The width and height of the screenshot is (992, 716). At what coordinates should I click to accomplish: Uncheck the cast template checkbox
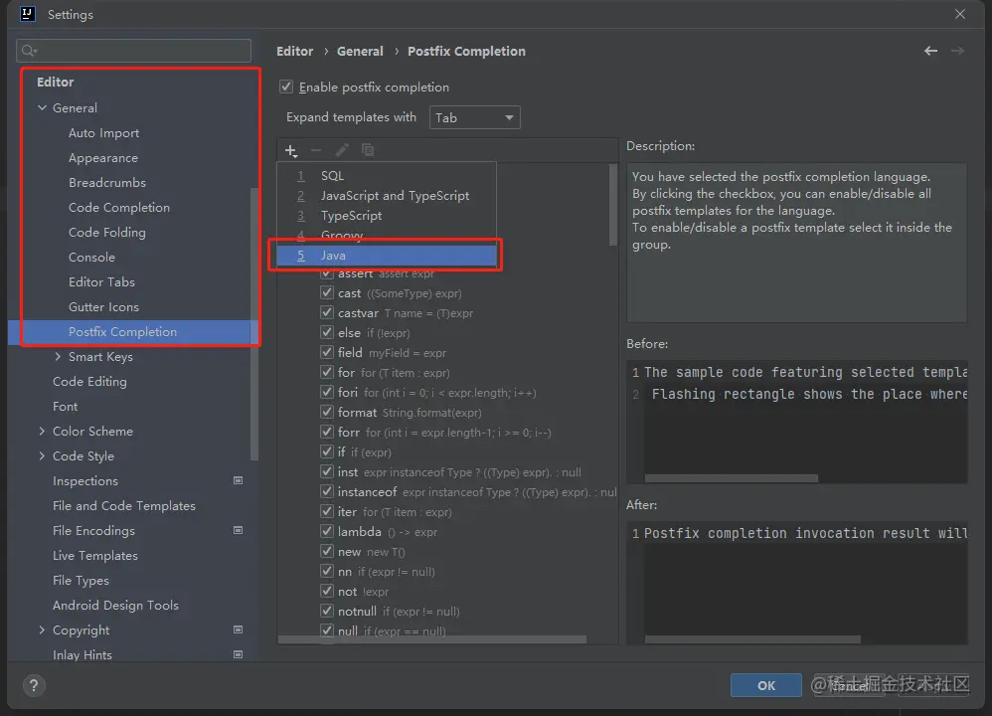tap(327, 292)
